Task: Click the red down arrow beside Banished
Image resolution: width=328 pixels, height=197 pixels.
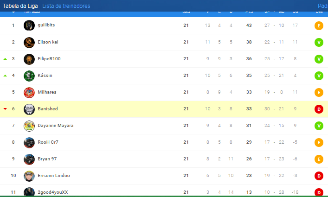Action: click(5, 109)
